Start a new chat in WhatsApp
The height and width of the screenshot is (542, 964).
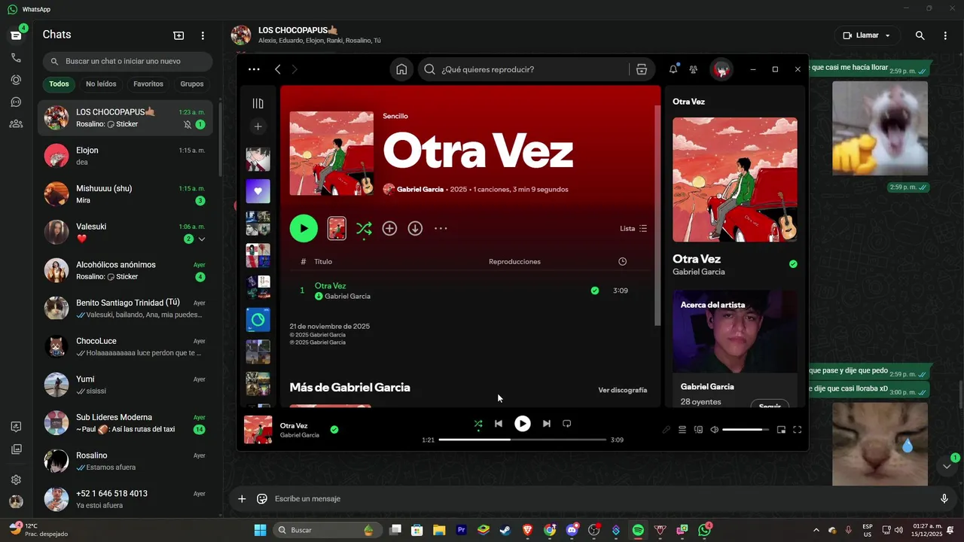click(x=178, y=35)
